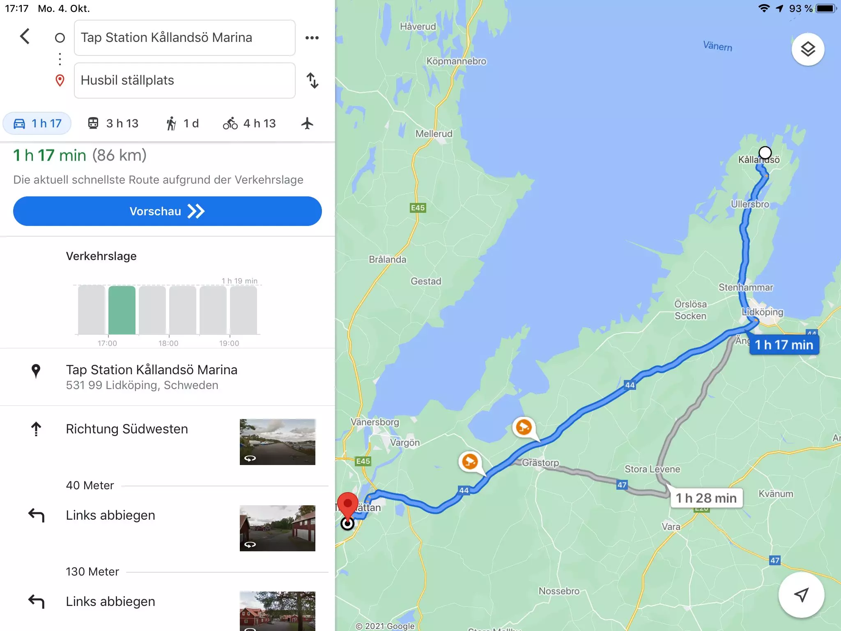
Task: Open the map layers button
Action: [x=808, y=49]
